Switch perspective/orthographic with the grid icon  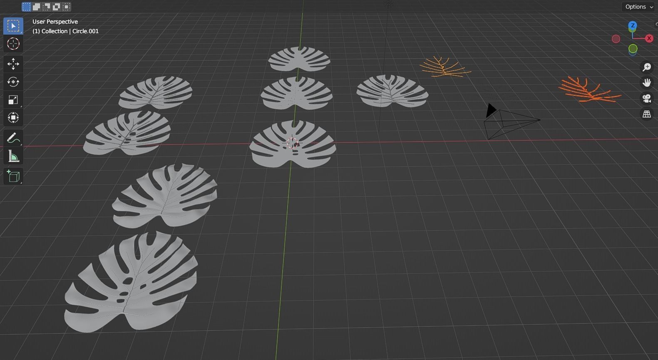pyautogui.click(x=647, y=114)
